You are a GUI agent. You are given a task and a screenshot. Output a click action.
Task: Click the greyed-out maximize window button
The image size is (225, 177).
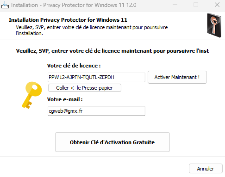(x=196, y=5)
